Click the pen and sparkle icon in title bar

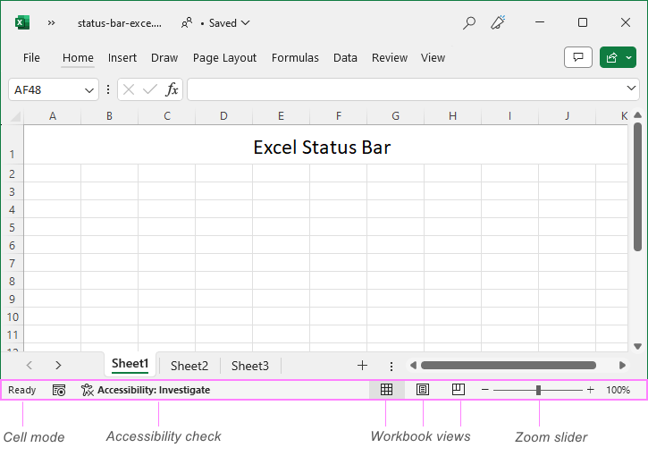(499, 23)
